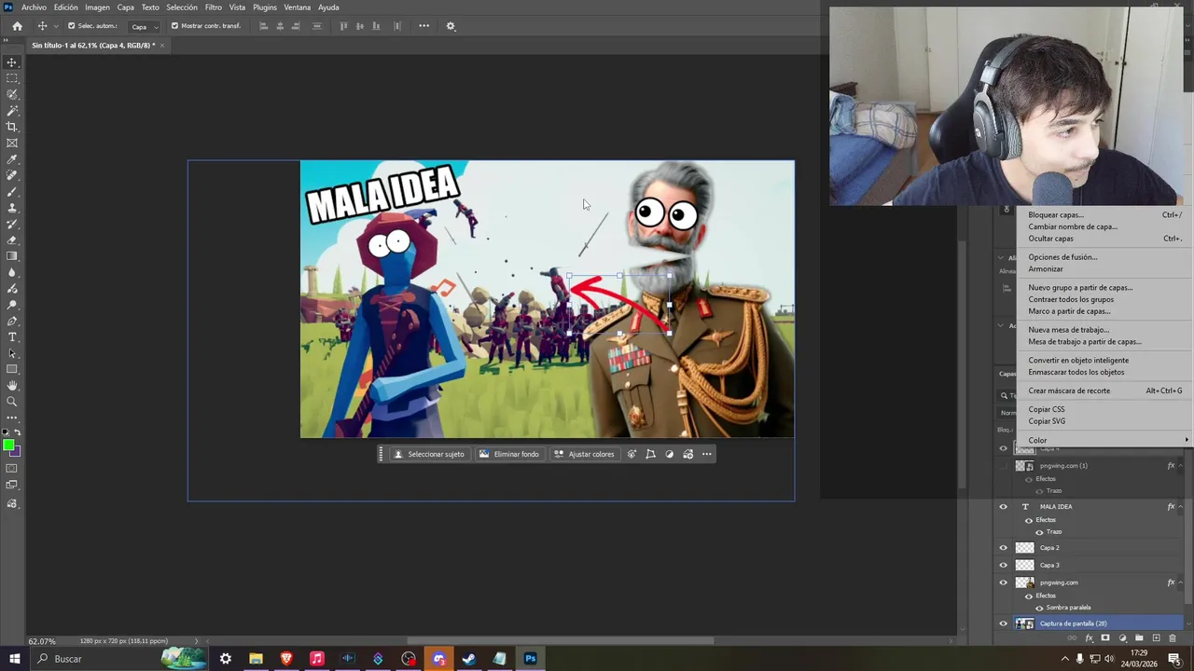Hide the Capa 2 layer
The height and width of the screenshot is (671, 1194).
tap(1004, 548)
